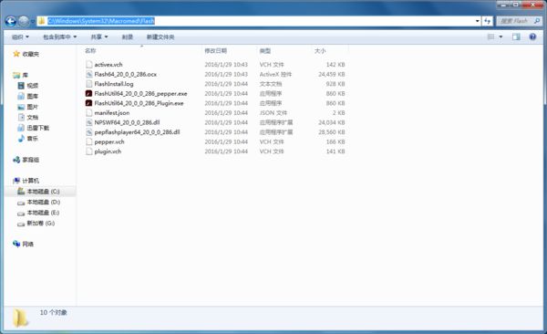547x334 pixels.
Task: Open the 组织 (Organize) menu
Action: point(20,37)
